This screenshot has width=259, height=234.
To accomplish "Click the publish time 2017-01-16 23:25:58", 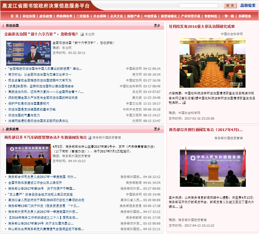I will click(x=199, y=118).
